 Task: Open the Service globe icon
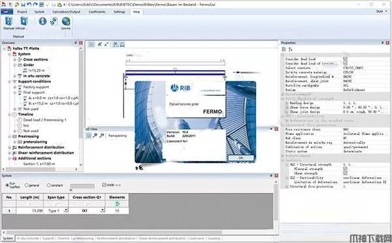66,21
